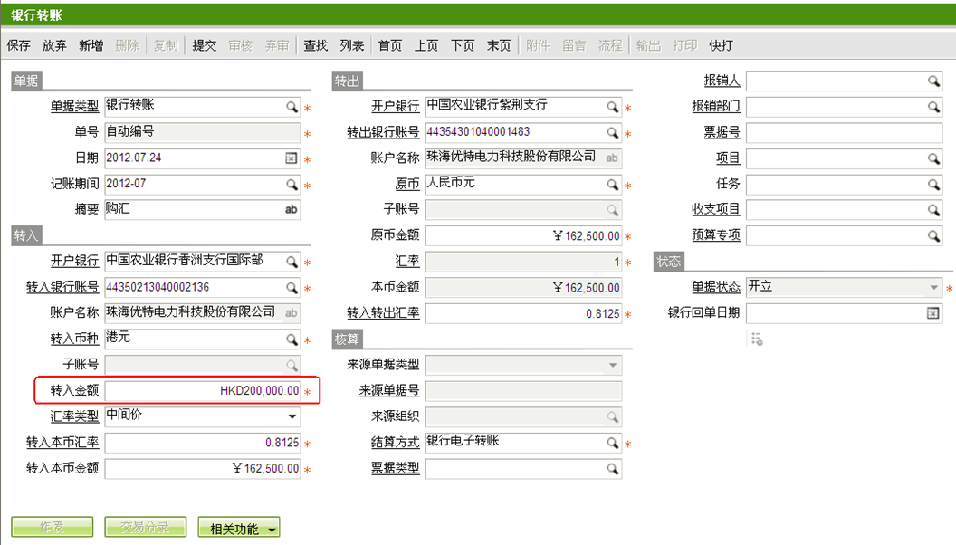
Task: Click search icon beside 结算方式 field
Action: click(x=613, y=444)
